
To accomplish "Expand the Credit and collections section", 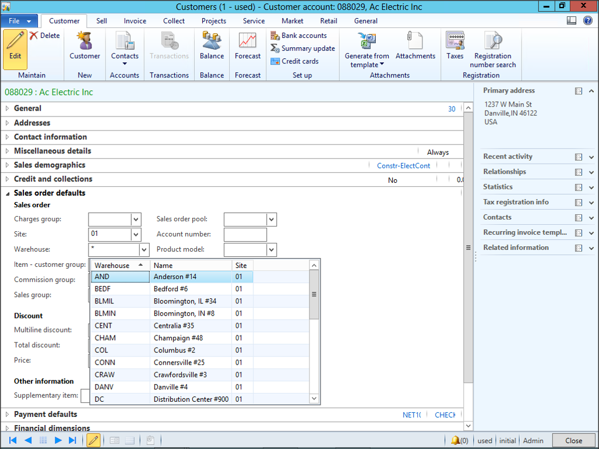I will [53, 179].
